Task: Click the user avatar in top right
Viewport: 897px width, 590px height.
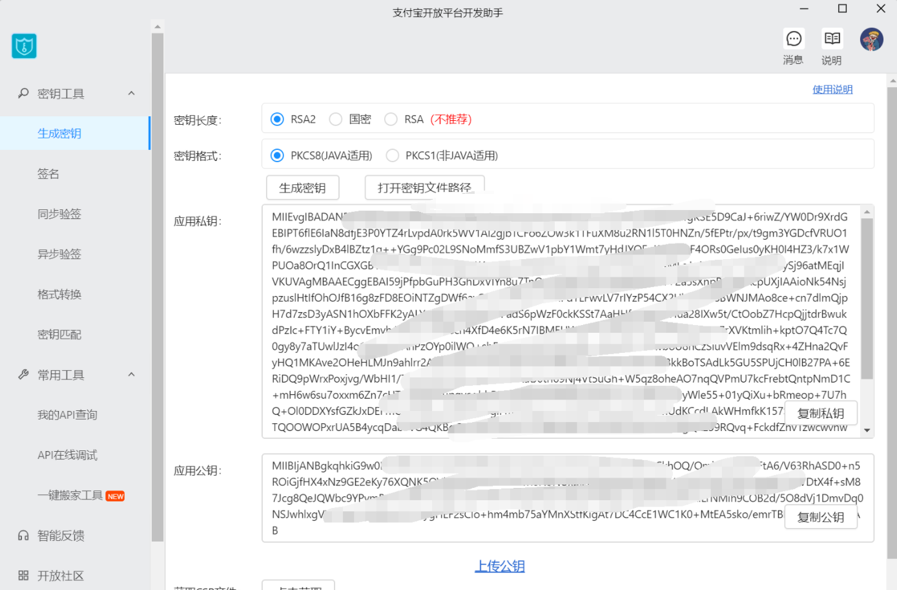Action: (x=872, y=39)
